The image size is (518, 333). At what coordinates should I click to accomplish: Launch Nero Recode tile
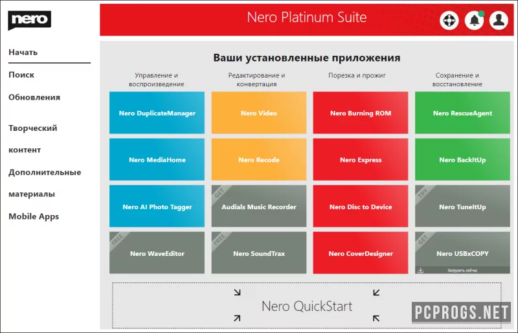(x=258, y=159)
